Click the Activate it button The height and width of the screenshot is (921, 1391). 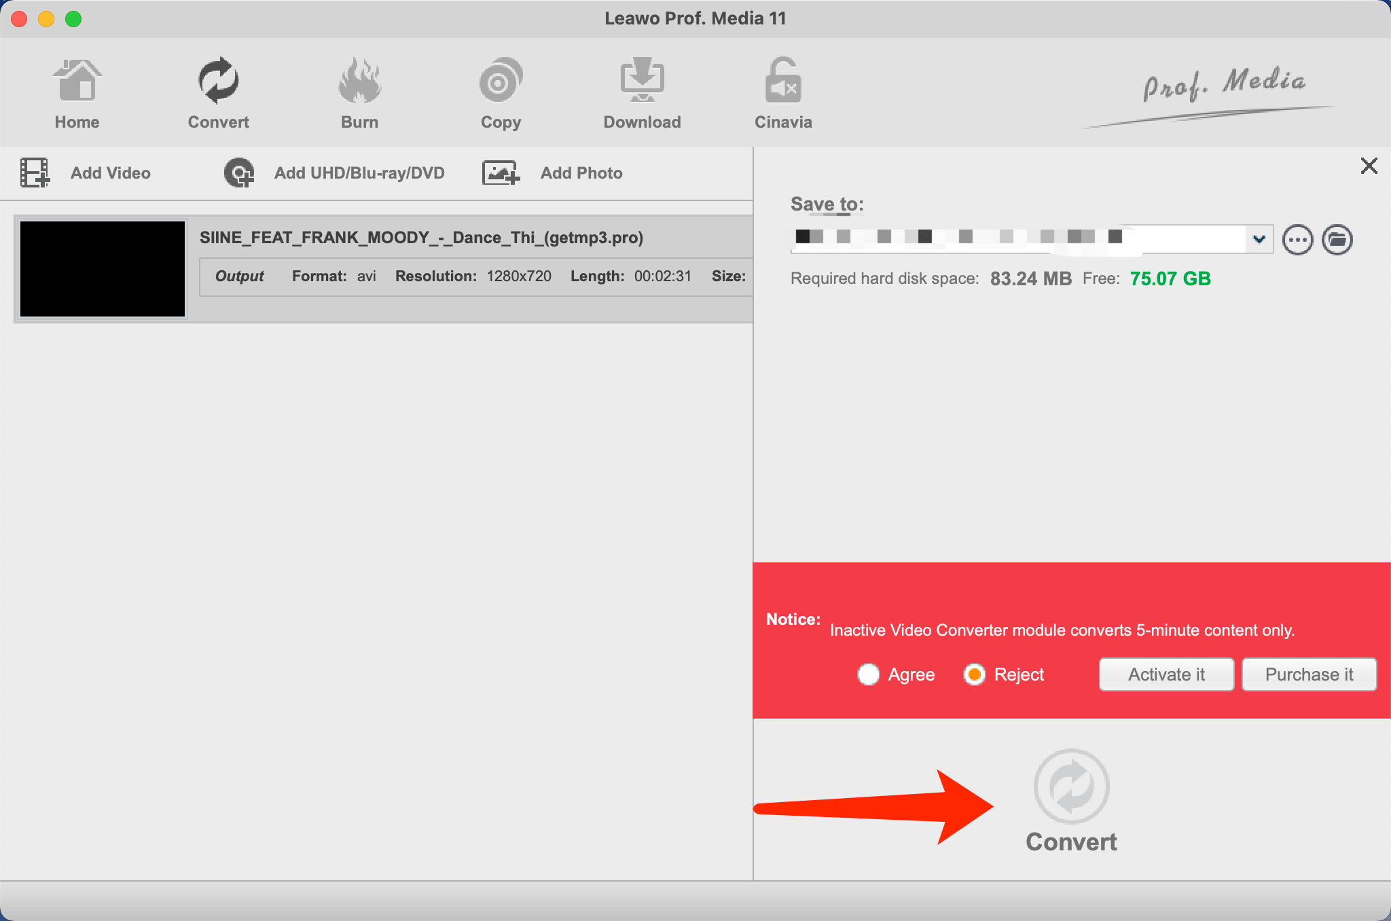1166,674
